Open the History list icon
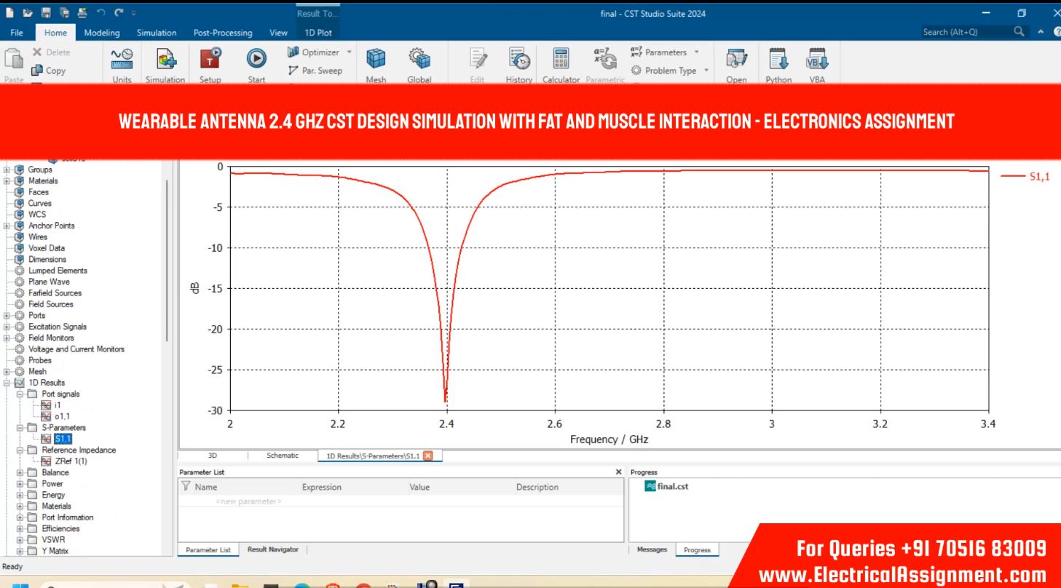 [518, 60]
